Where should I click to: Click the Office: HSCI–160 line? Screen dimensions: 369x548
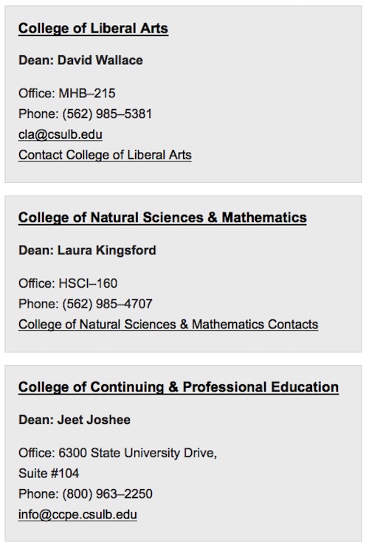[68, 283]
